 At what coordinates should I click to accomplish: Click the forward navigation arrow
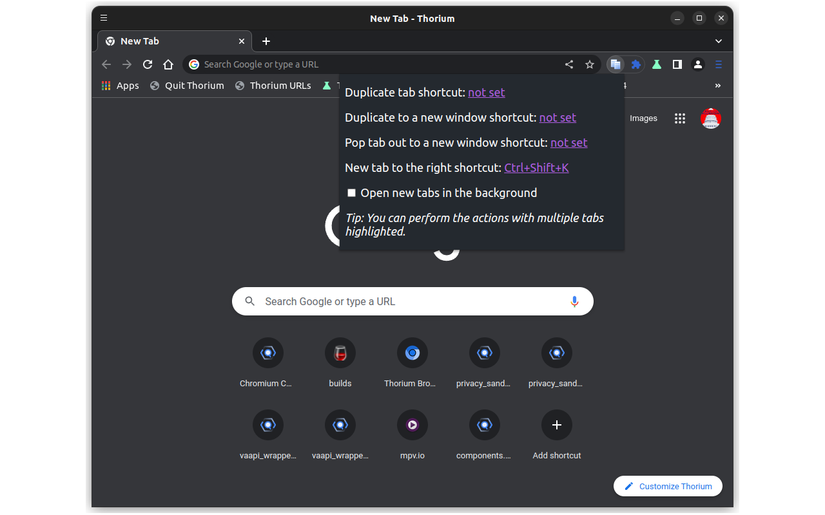pos(127,64)
